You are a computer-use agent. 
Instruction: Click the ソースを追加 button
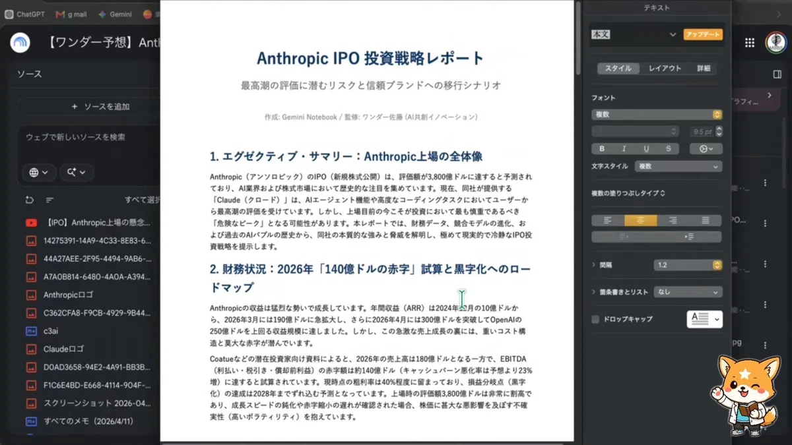click(100, 106)
